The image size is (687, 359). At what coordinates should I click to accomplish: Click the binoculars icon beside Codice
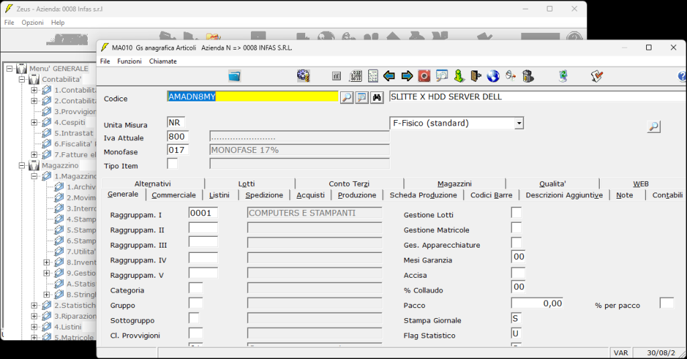[377, 97]
